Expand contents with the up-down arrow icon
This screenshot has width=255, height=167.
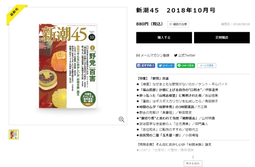[193, 157]
